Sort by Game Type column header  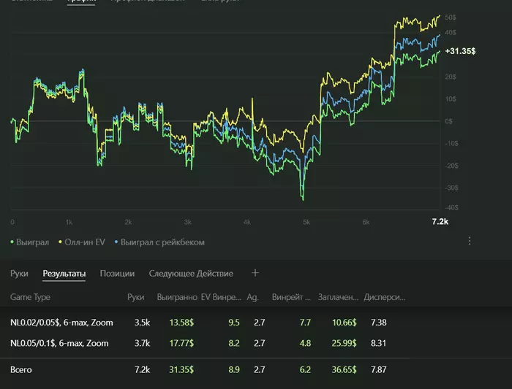tap(30, 297)
